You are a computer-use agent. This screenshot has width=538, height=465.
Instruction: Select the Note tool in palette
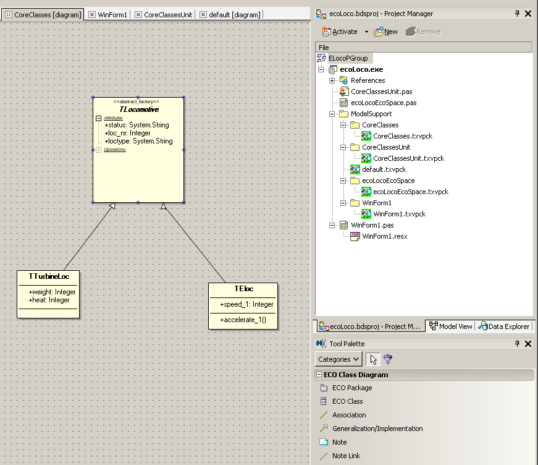coord(324,442)
